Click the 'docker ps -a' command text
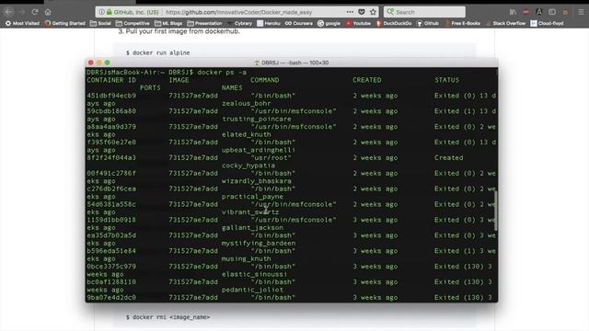The image size is (589, 331). click(222, 73)
